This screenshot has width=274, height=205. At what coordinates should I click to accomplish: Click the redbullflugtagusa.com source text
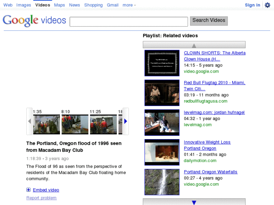(205, 101)
